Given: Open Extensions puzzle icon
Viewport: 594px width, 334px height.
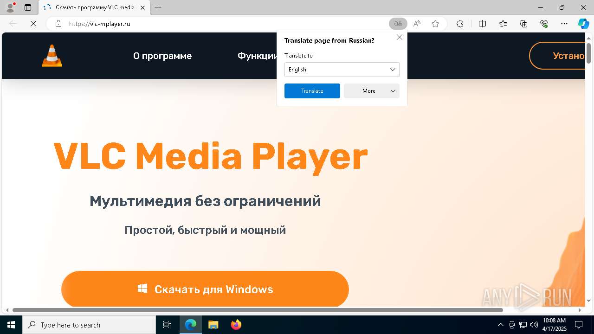Looking at the screenshot, I should (x=460, y=24).
